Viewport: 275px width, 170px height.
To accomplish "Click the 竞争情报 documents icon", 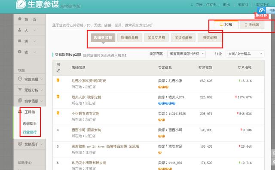I will click(x=20, y=100).
